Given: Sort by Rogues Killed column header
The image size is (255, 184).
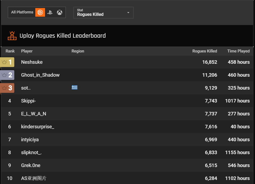Looking at the screenshot, I should pyautogui.click(x=205, y=51).
